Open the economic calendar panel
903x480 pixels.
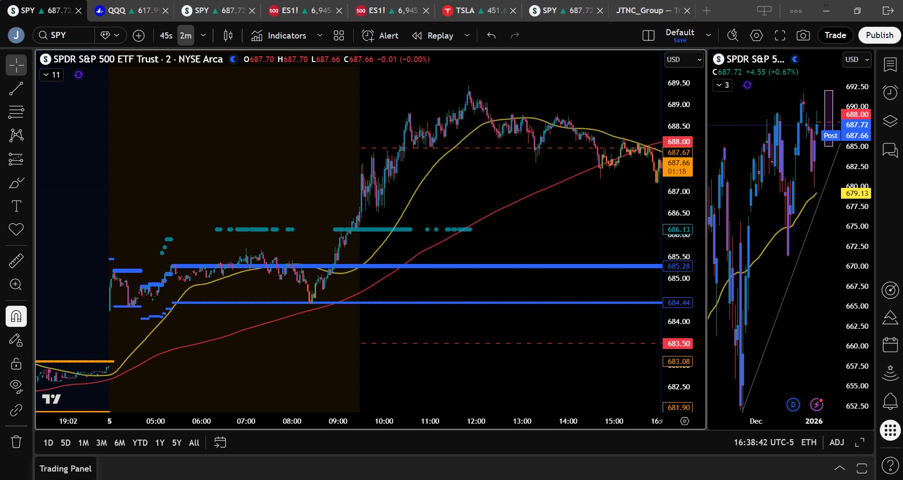tap(890, 345)
